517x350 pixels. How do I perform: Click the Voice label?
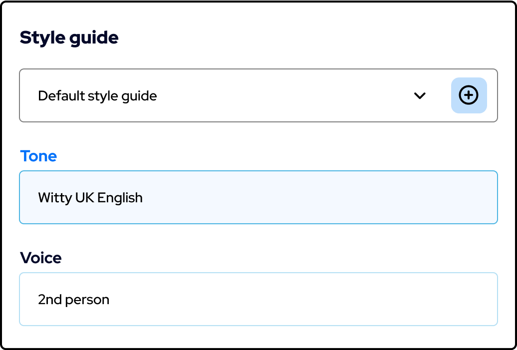point(40,258)
